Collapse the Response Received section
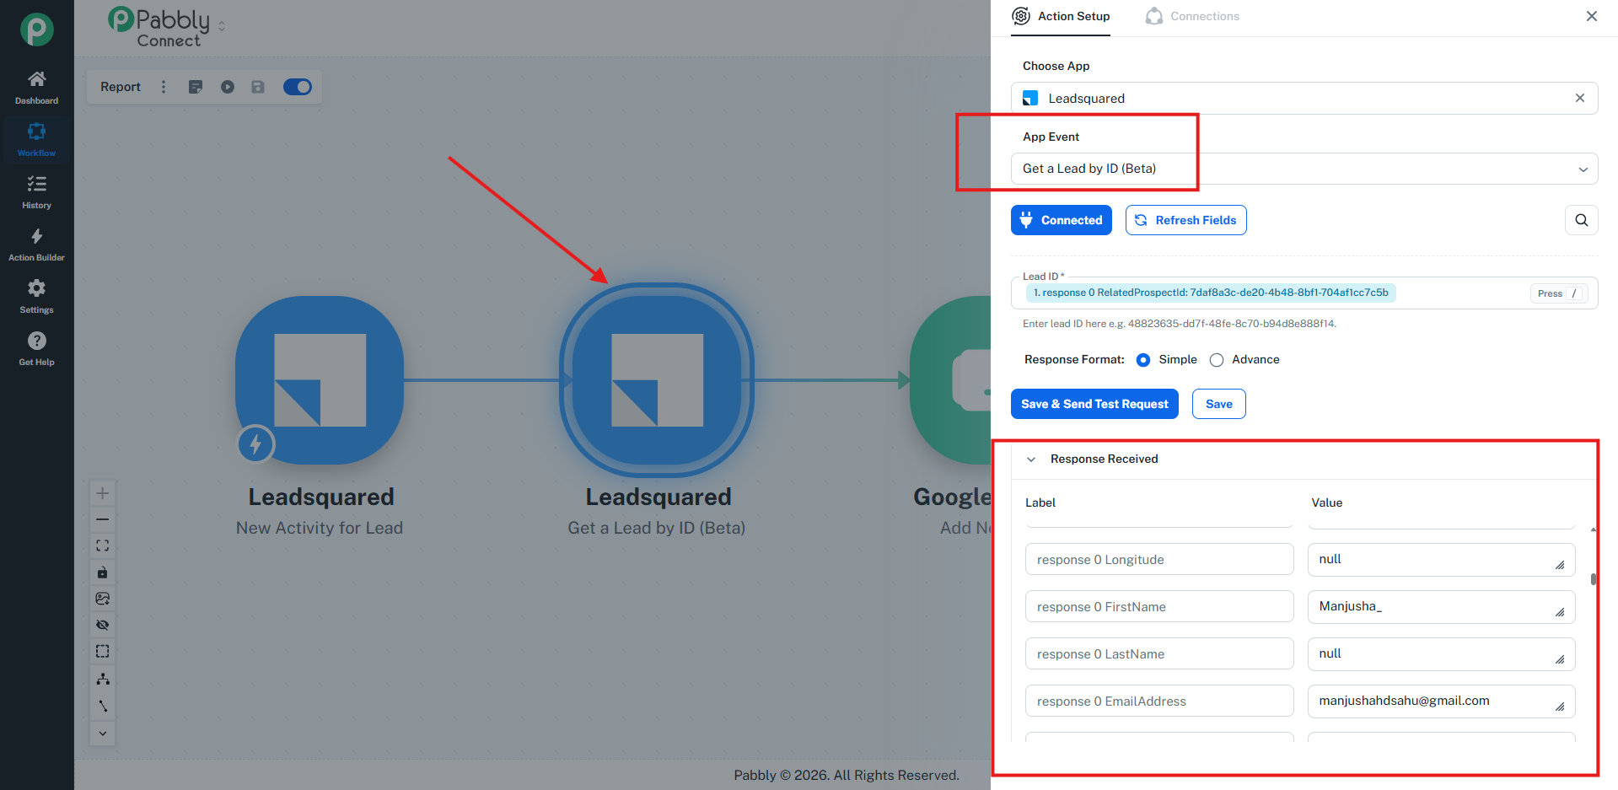This screenshot has width=1618, height=790. [x=1031, y=459]
